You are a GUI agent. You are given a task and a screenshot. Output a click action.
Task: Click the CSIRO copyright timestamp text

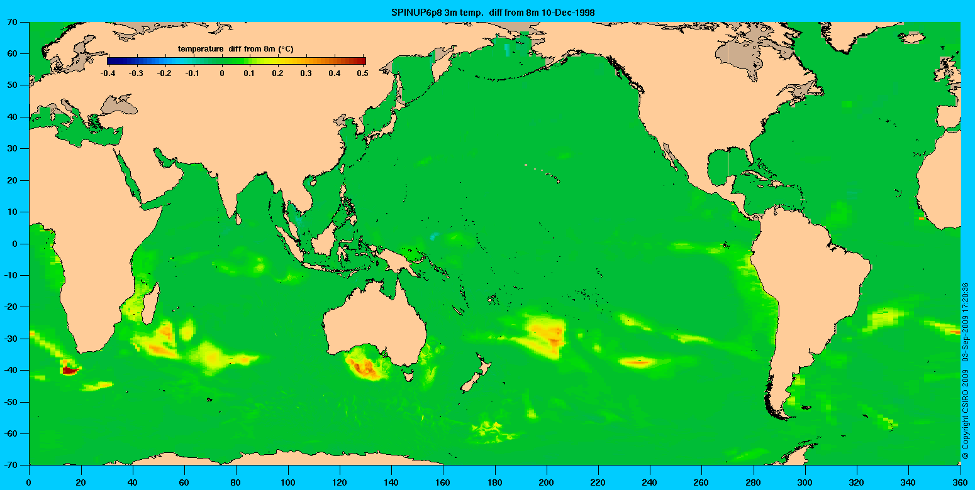[x=966, y=370]
